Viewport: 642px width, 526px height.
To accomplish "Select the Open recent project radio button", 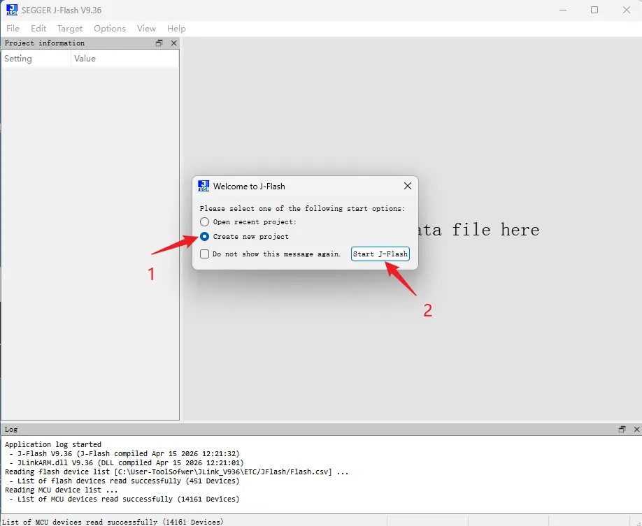I will tap(204, 221).
